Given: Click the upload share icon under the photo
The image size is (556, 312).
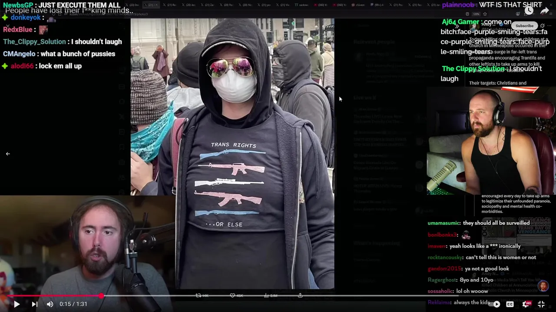Looking at the screenshot, I should tap(300, 296).
